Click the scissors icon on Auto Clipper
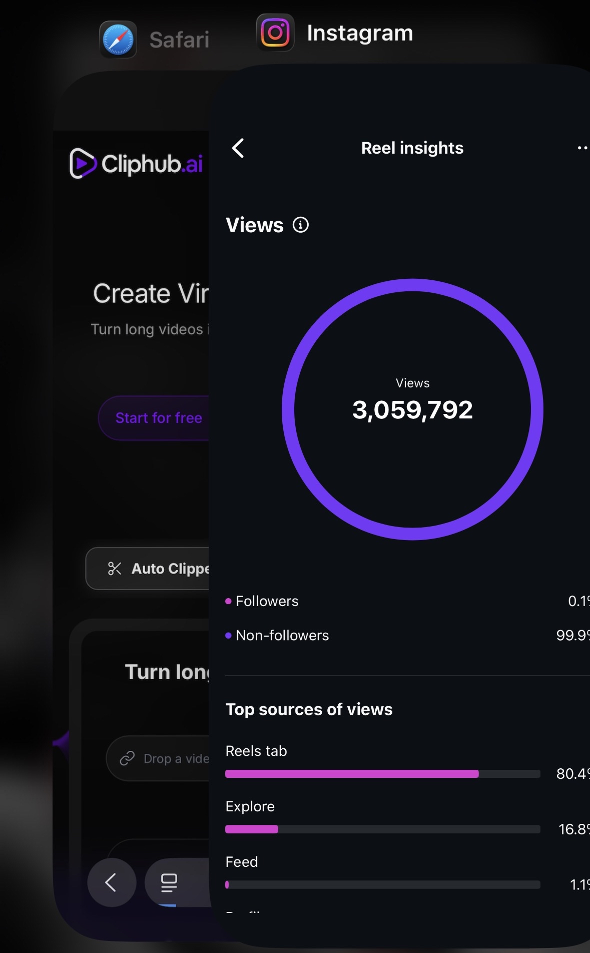 (x=115, y=569)
